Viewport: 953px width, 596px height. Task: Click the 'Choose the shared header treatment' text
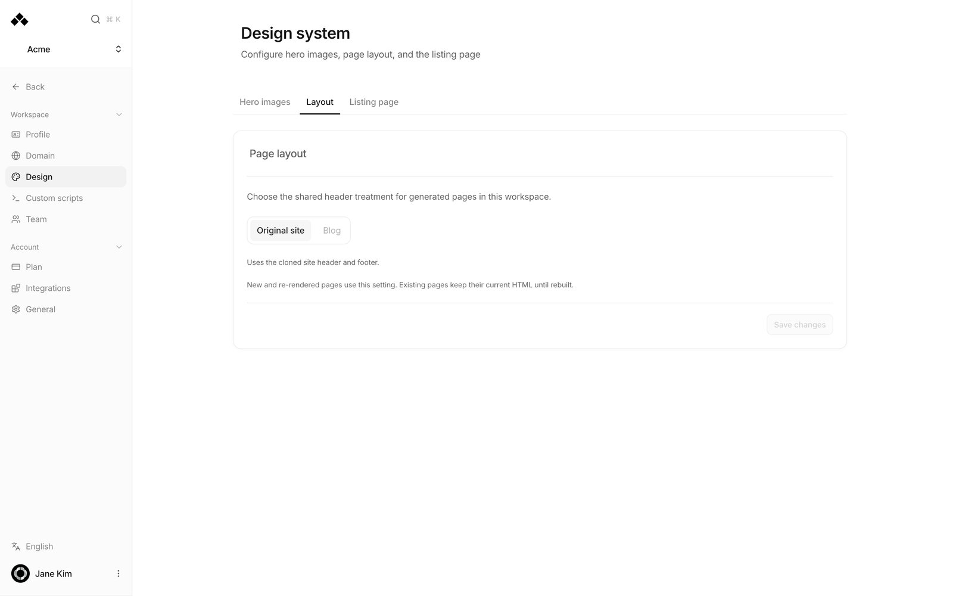coord(399,197)
